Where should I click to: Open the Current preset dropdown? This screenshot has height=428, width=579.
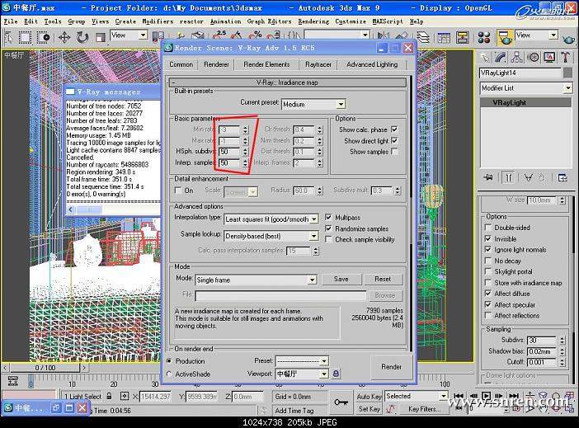click(313, 104)
